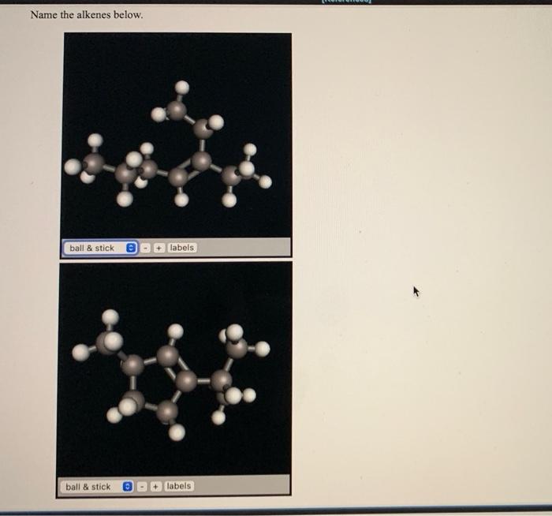Toggle labels in the bottom molecule viewer
The height and width of the screenshot is (516, 552).
click(179, 486)
